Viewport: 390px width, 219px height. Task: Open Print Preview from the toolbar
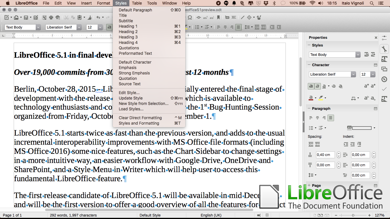click(x=58, y=17)
